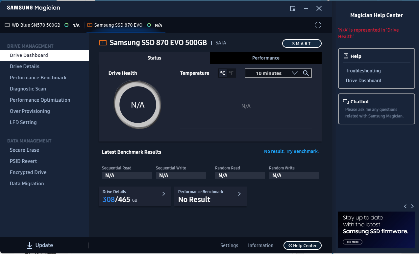The image size is (419, 254).
Task: Click the green status circle for WD Blue
Action: (66, 25)
